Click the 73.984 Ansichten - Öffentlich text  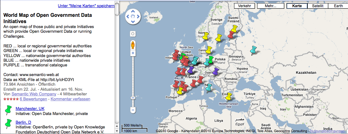coord(29,84)
